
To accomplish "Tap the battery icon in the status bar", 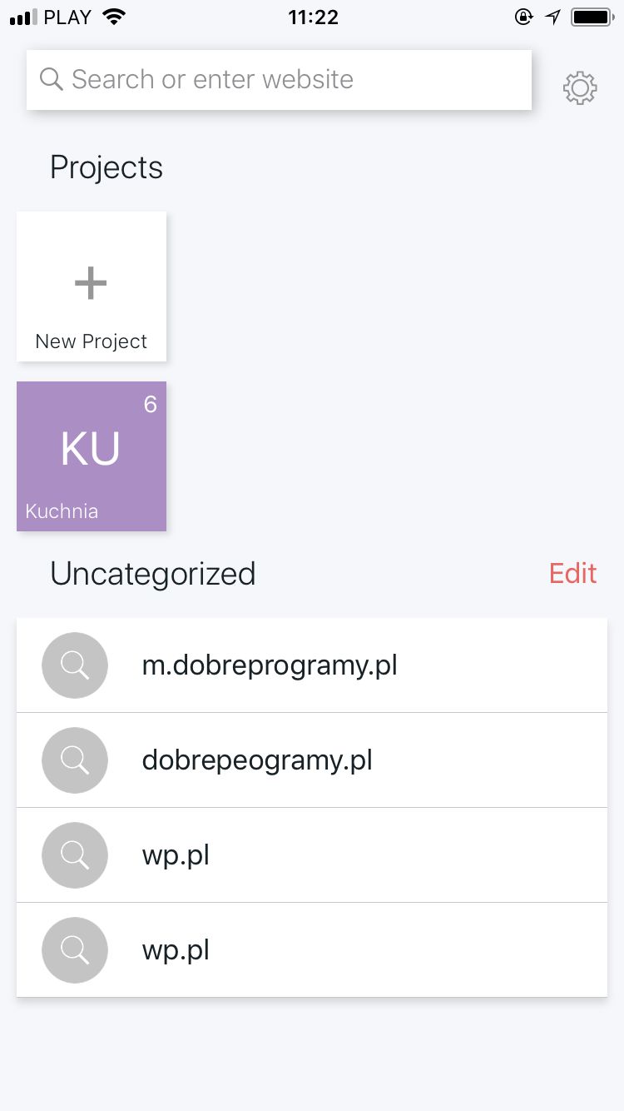I will click(x=592, y=17).
